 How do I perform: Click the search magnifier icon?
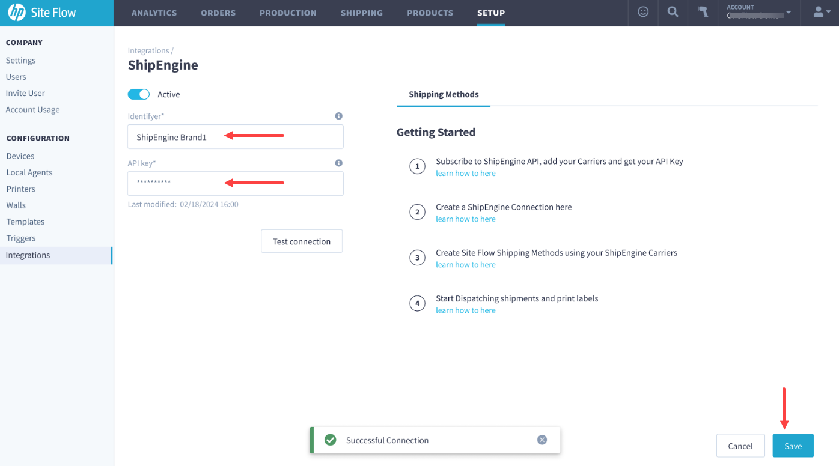click(673, 12)
